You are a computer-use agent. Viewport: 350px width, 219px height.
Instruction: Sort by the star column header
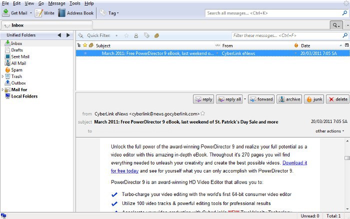85,45
